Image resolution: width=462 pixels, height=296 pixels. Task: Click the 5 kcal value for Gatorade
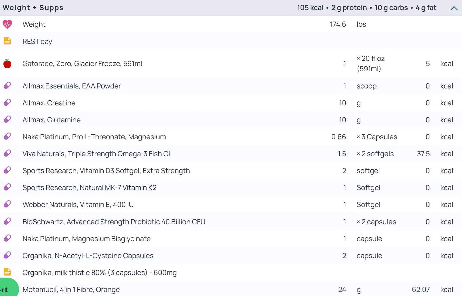point(428,64)
